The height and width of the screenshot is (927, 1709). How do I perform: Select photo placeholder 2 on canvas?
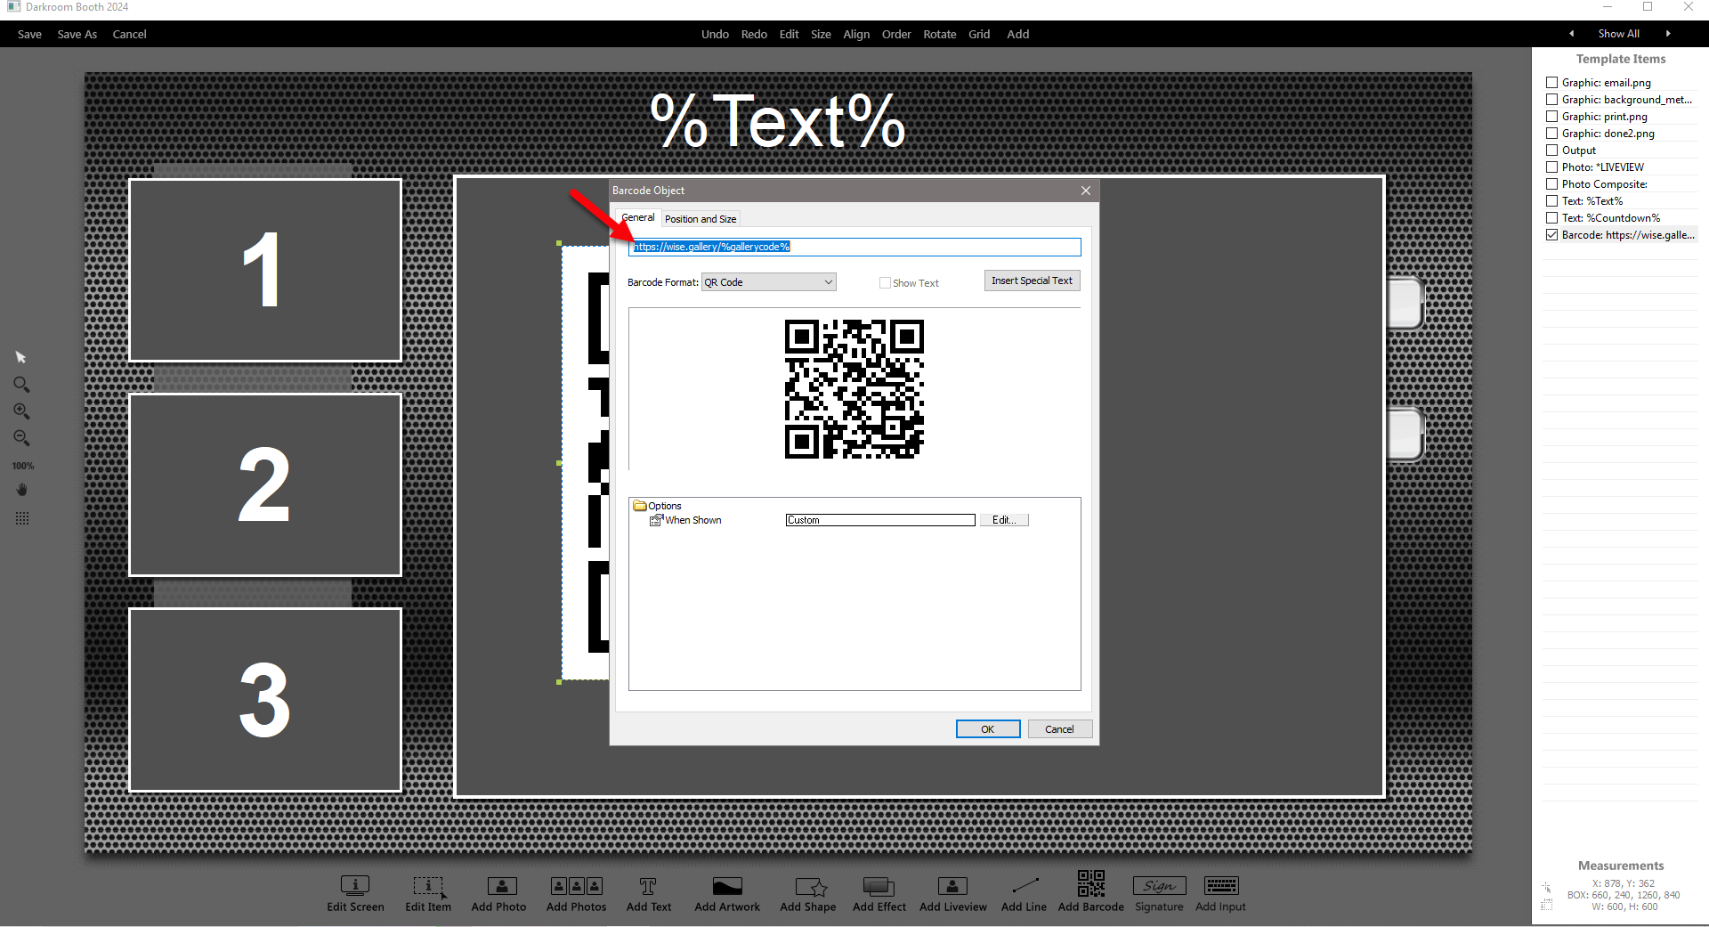[265, 485]
